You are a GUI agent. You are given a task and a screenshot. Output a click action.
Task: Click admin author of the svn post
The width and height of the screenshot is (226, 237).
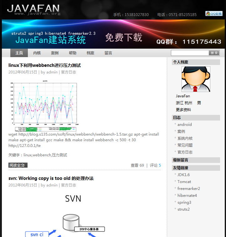click(52, 185)
